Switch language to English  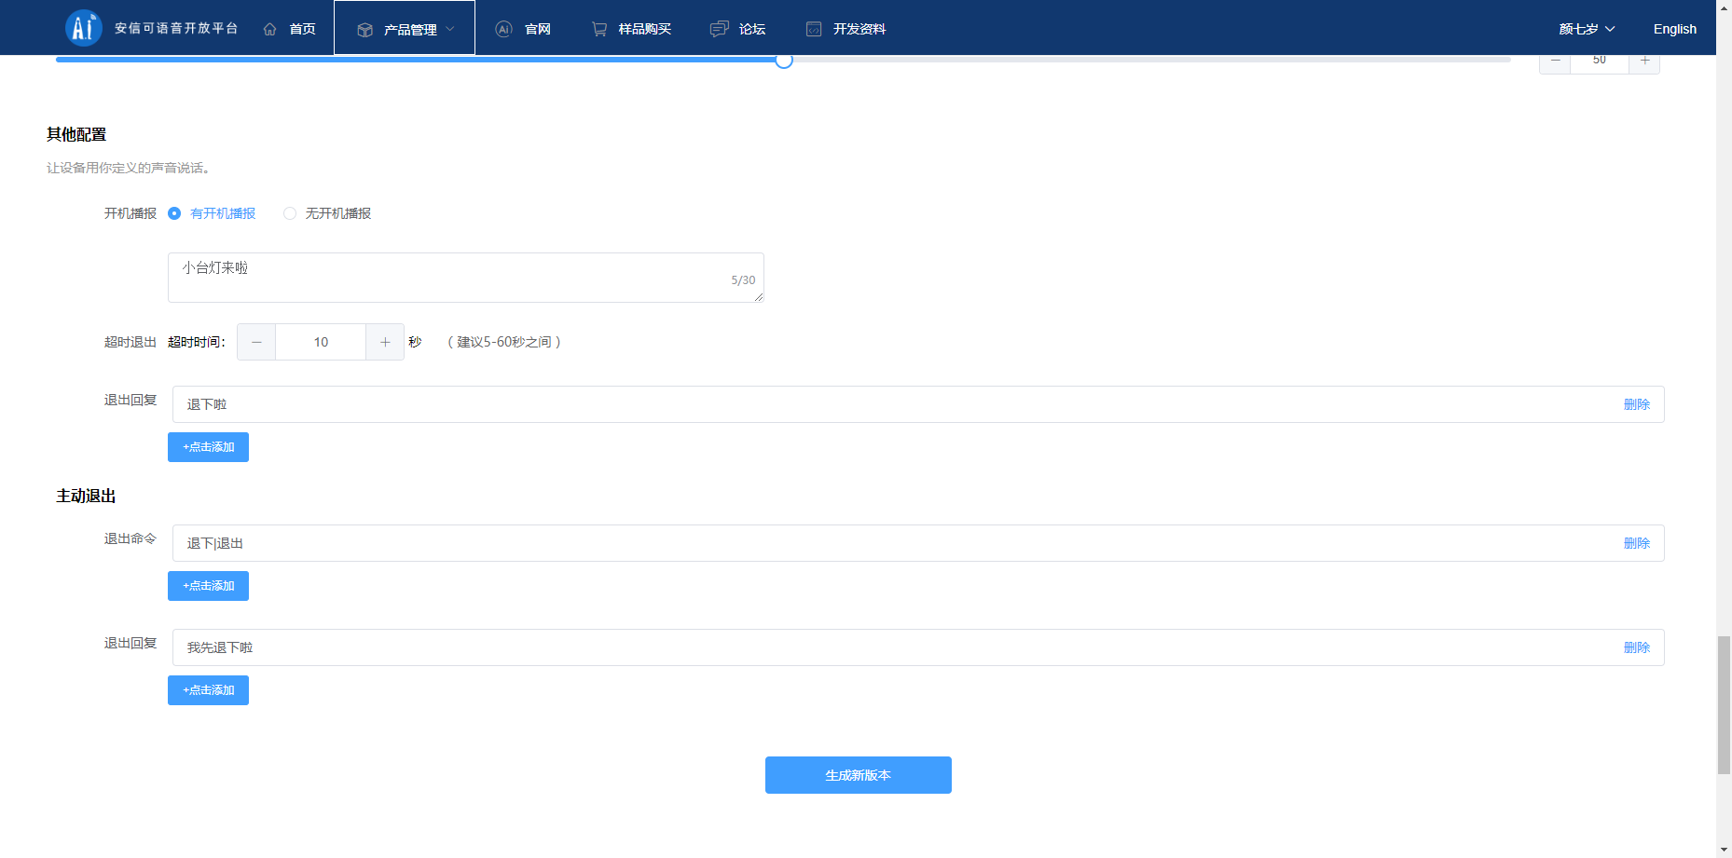[1675, 29]
